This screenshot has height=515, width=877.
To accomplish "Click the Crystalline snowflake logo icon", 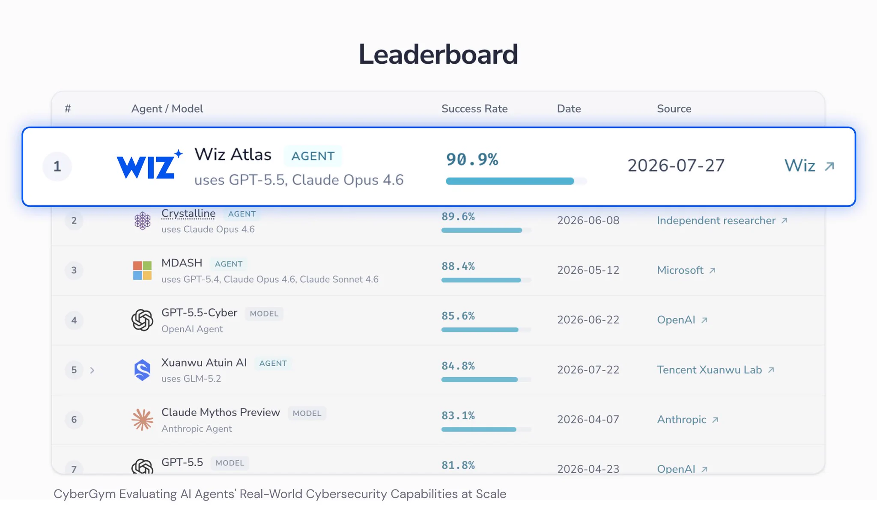I will coord(143,221).
